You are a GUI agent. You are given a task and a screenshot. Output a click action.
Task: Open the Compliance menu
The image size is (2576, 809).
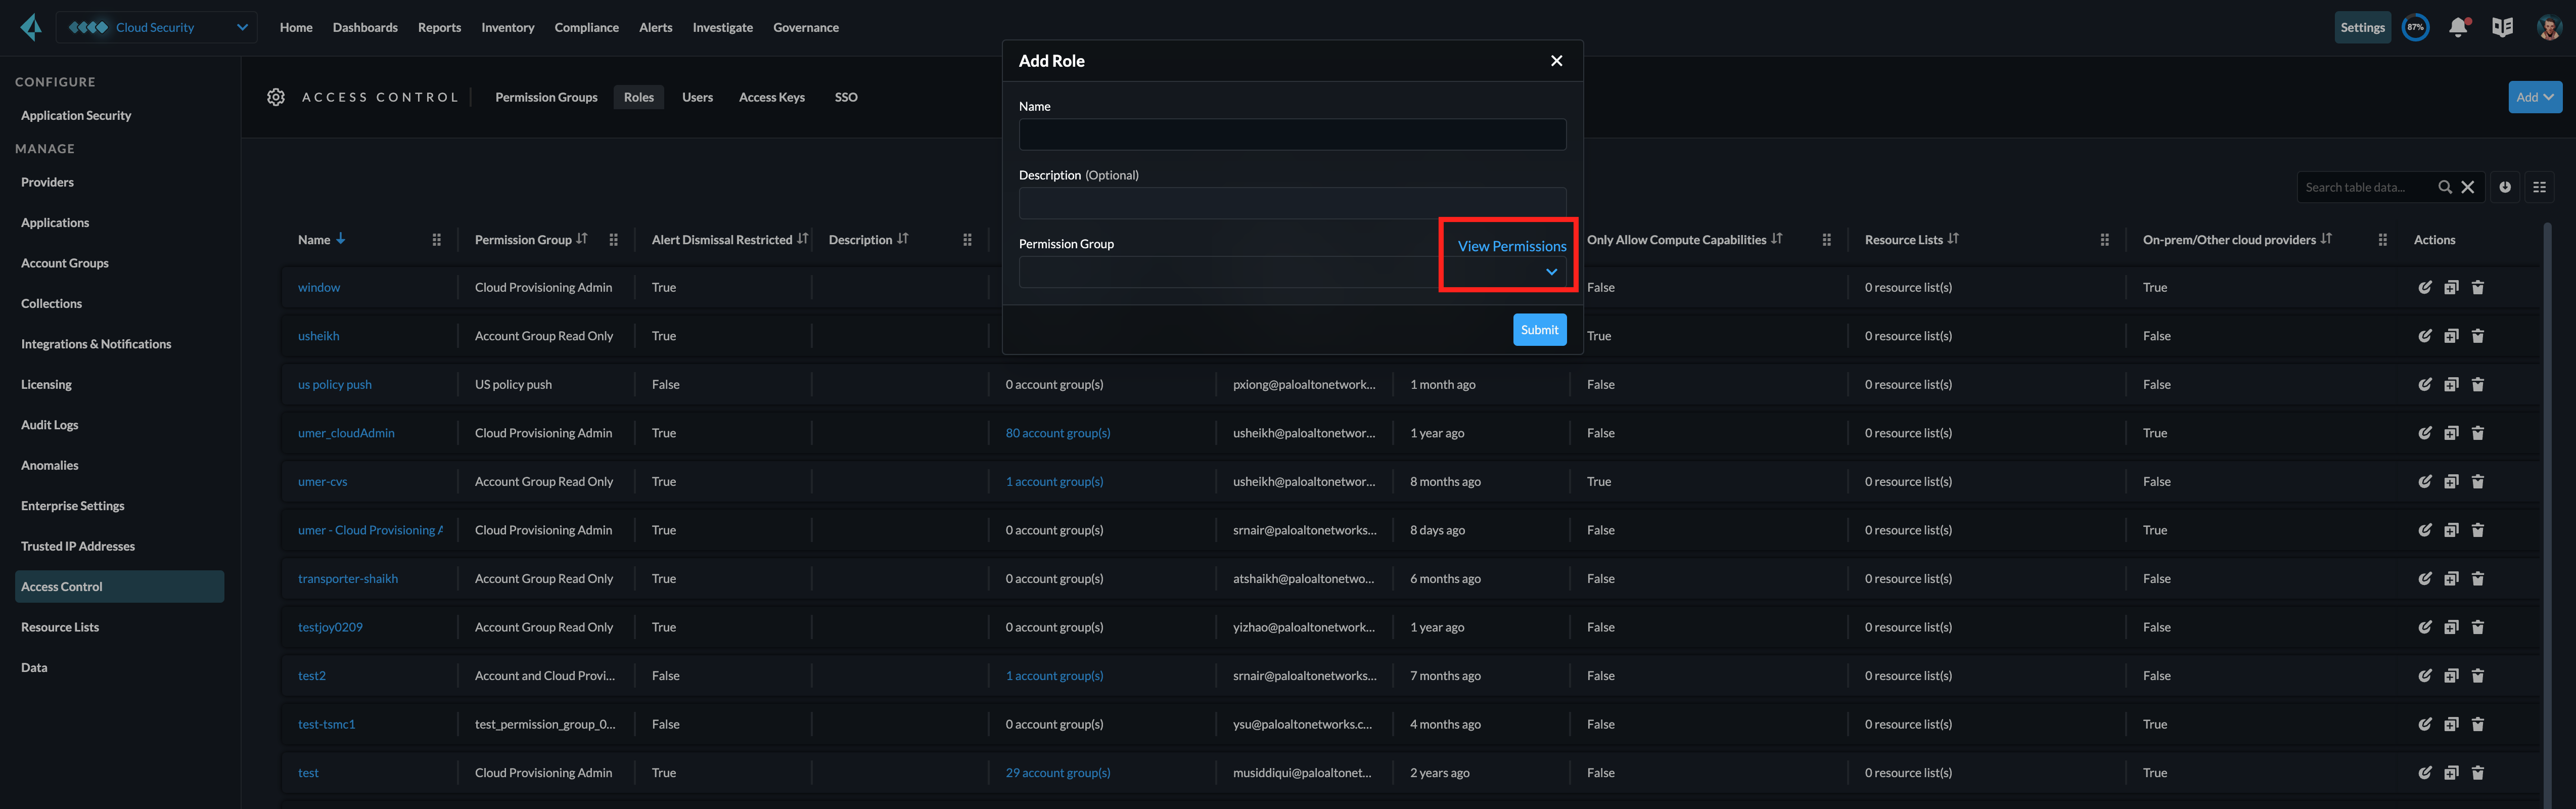(x=586, y=28)
